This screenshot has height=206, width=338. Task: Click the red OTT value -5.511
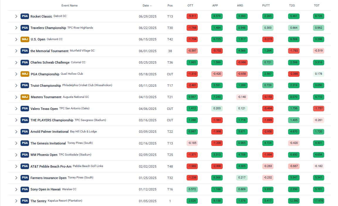[192, 16]
